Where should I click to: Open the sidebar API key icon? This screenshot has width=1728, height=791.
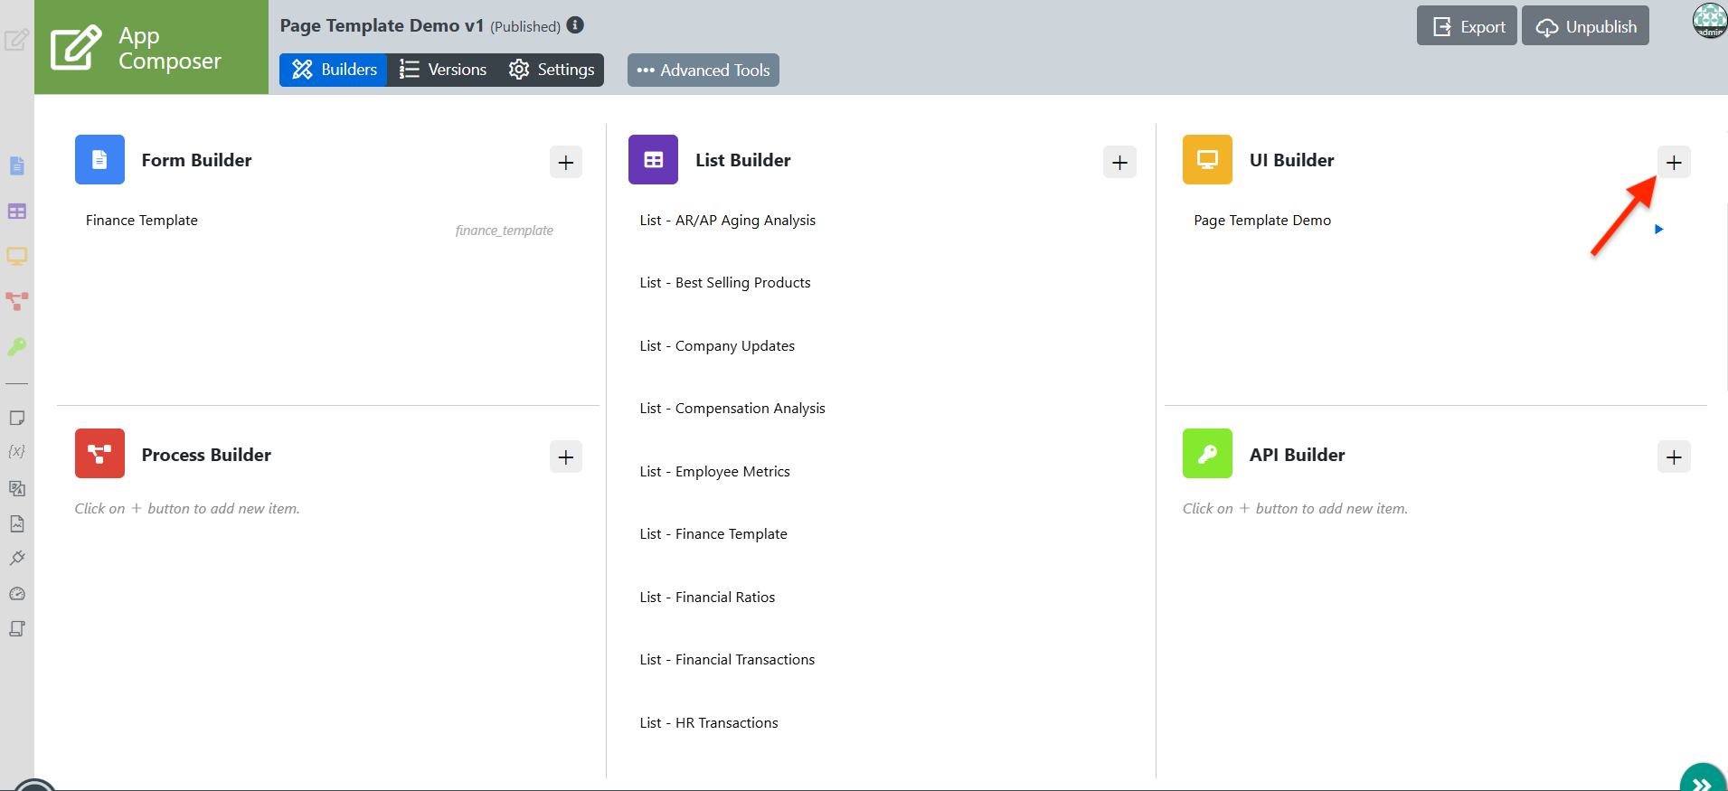(x=17, y=346)
